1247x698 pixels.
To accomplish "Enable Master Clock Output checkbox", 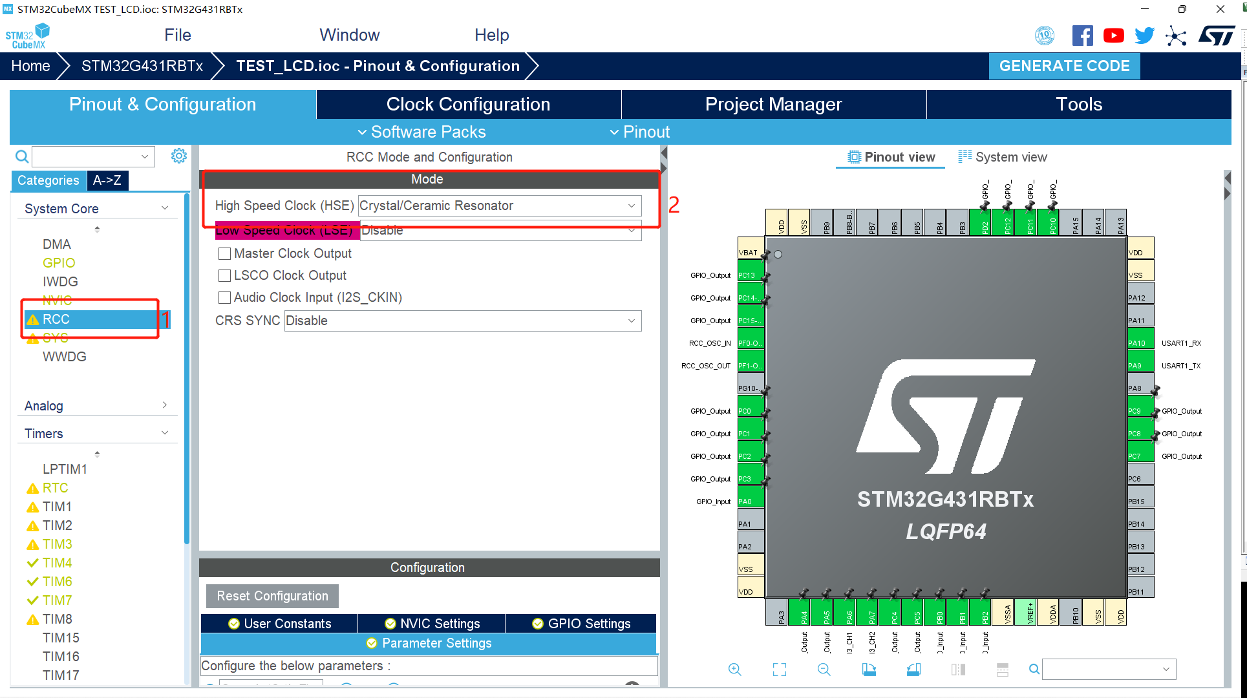I will (224, 254).
